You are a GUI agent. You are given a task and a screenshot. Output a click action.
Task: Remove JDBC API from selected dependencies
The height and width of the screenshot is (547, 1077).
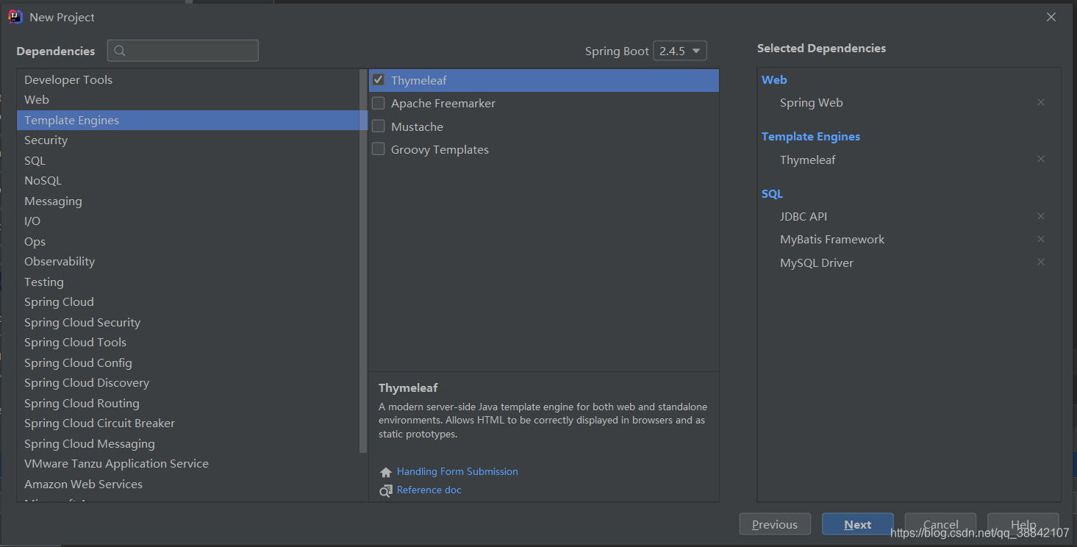coord(1041,216)
